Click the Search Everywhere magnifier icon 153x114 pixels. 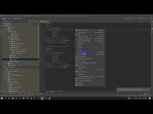[x=151, y=19]
